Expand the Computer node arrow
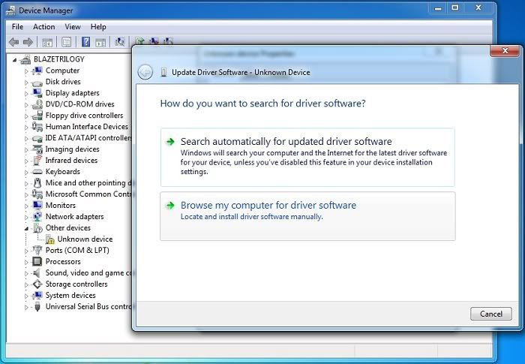 point(26,71)
